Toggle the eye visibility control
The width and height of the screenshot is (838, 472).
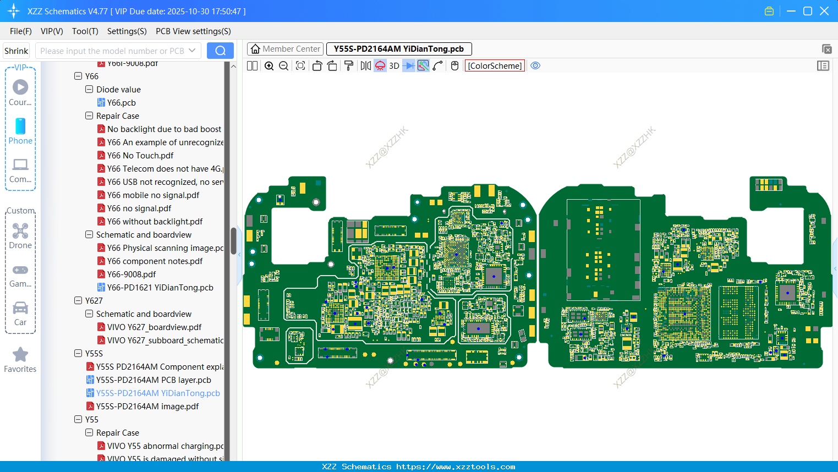pos(535,65)
